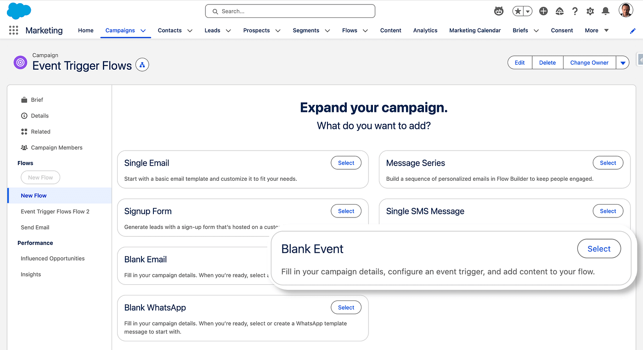Click the global Search field
This screenshot has width=643, height=350.
290,11
